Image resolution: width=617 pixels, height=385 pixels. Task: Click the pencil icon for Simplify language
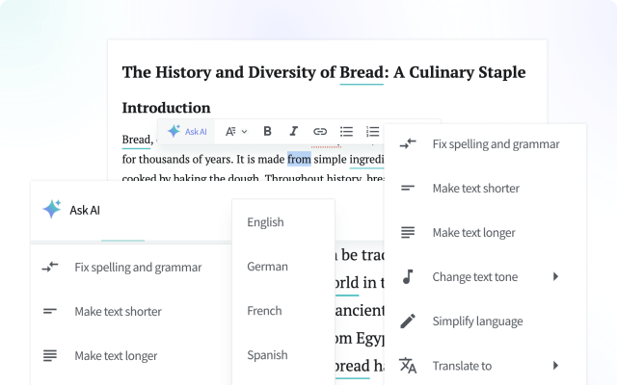[x=408, y=321]
